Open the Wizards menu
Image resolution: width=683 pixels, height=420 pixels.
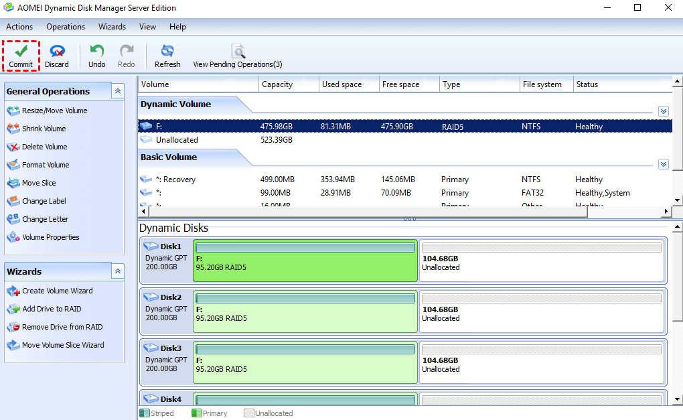[x=112, y=27]
